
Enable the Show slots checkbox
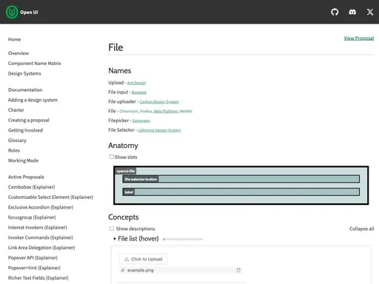pyautogui.click(x=112, y=157)
